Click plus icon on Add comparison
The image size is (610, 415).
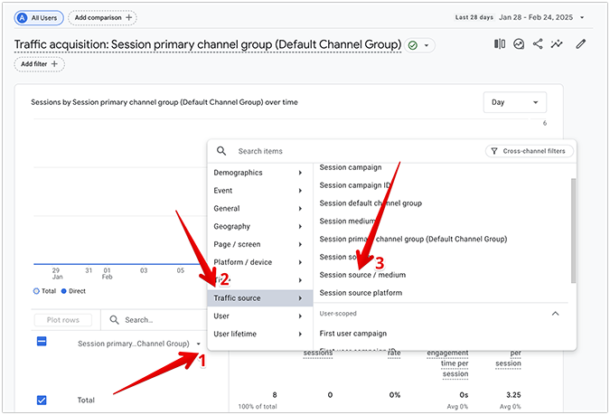(128, 17)
